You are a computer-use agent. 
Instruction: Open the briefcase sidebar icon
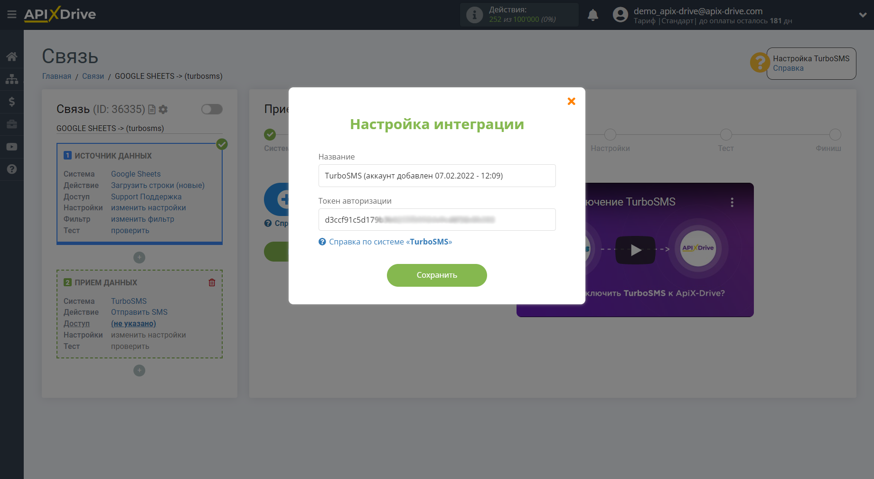point(12,124)
